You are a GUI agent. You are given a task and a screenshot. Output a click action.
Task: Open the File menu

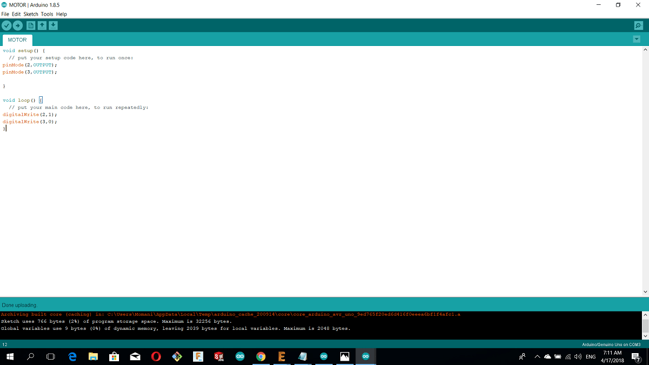5,14
